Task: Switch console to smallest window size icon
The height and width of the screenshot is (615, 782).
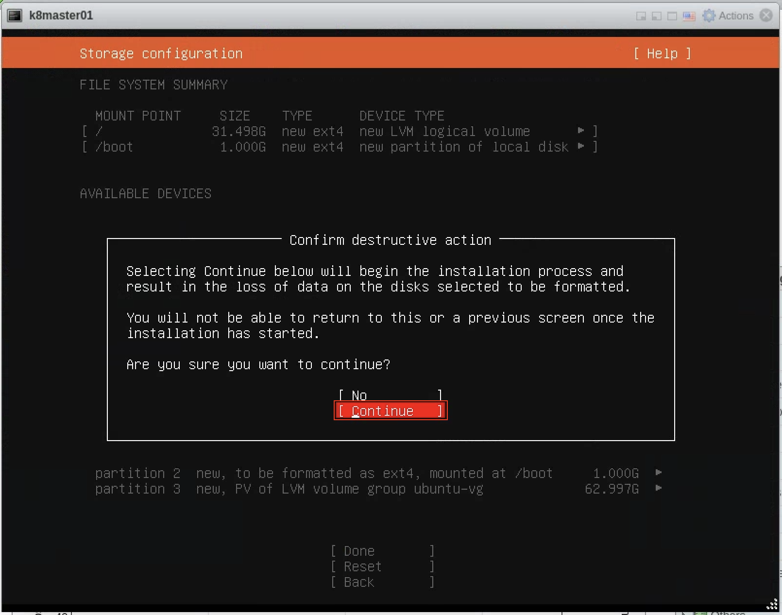Action: pyautogui.click(x=641, y=16)
